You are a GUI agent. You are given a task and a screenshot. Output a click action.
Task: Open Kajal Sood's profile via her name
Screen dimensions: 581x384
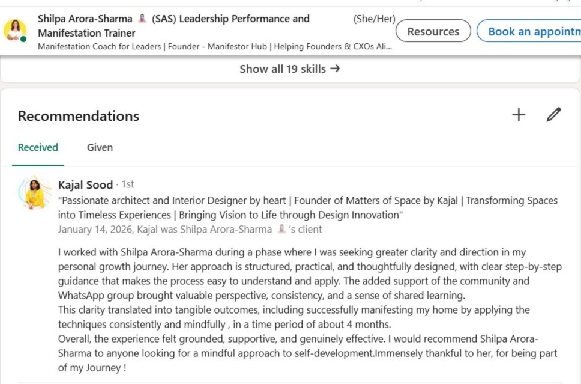(x=85, y=184)
